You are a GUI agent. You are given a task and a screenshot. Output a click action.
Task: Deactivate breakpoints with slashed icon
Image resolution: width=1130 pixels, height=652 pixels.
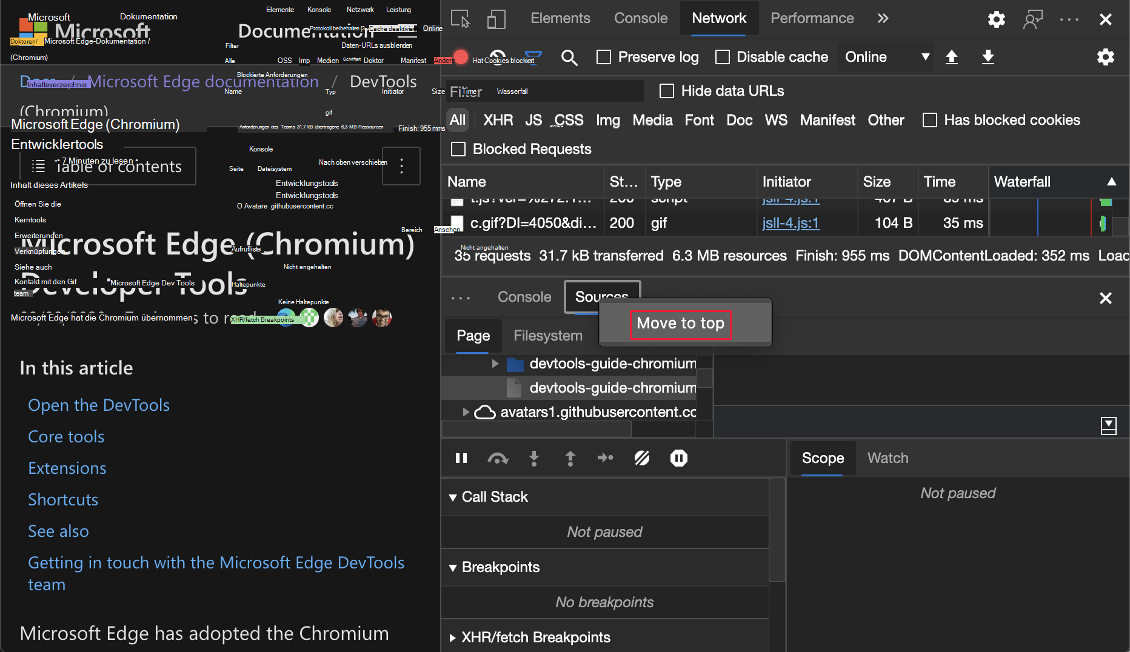(x=642, y=458)
